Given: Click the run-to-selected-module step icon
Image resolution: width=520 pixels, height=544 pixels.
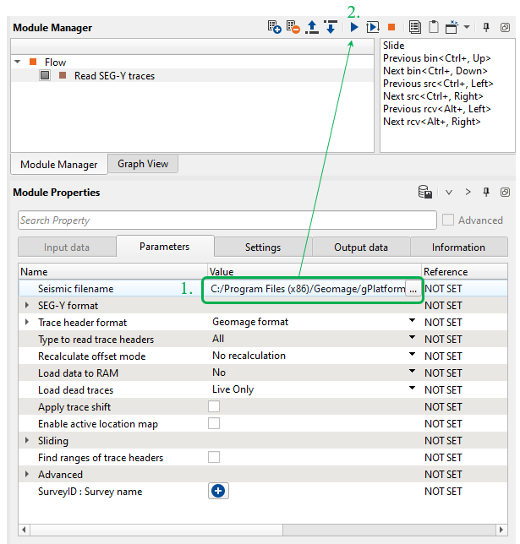Looking at the screenshot, I should click(x=372, y=28).
